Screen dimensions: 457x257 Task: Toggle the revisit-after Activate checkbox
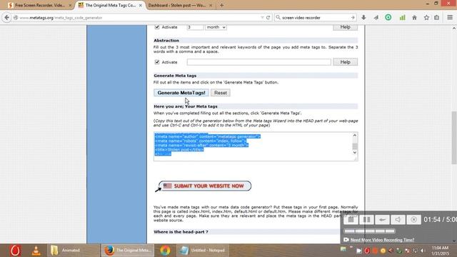click(157, 27)
